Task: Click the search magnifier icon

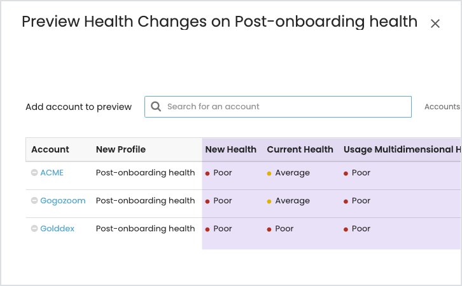Action: (x=156, y=107)
